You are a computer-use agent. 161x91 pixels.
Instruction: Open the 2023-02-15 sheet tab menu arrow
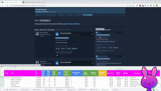pyautogui.click(x=110, y=90)
